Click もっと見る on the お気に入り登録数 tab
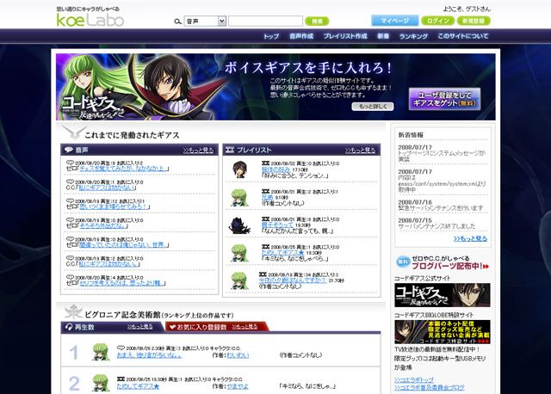Screen dimensions: 551x394 click(245, 327)
